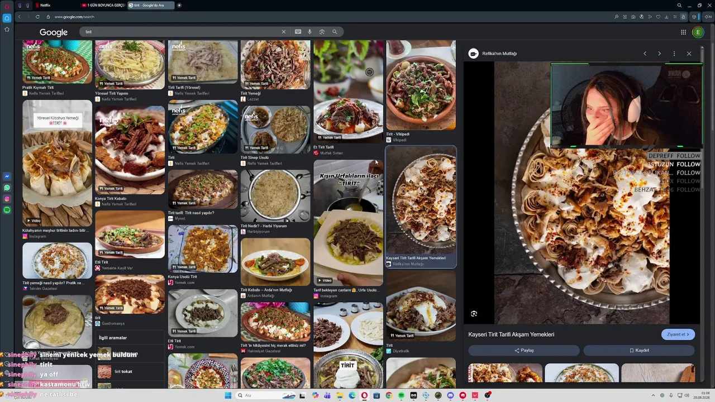Screen dimensions: 715x402
Task: Open Opera AI assistant button
Action: pyautogui.click(x=708, y=17)
